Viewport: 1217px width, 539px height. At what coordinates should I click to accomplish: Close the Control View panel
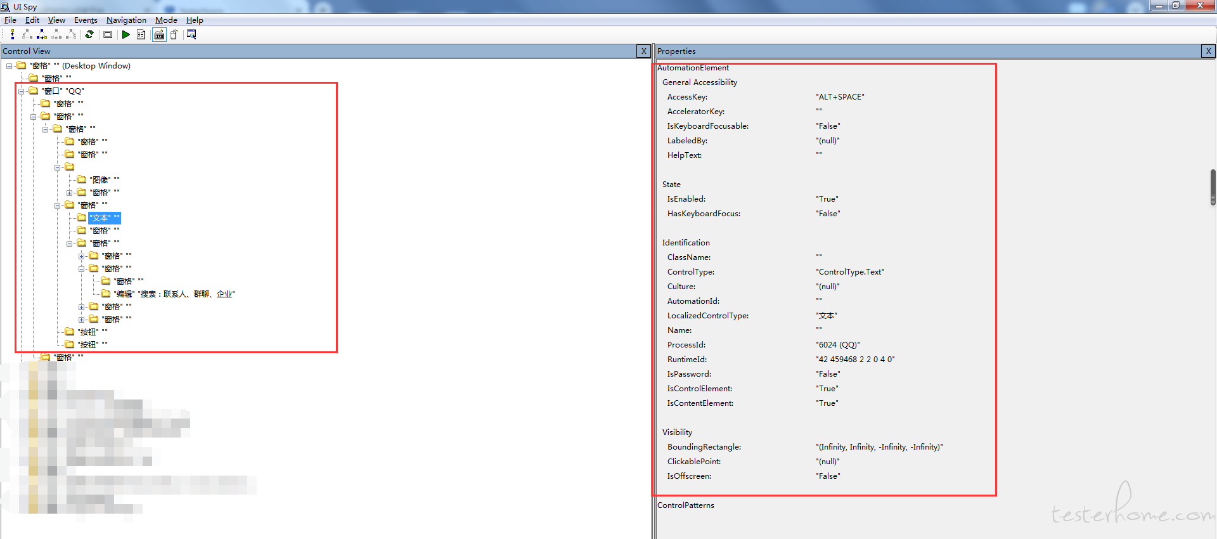click(x=643, y=51)
